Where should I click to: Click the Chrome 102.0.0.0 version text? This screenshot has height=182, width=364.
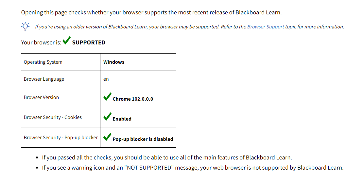tap(133, 99)
